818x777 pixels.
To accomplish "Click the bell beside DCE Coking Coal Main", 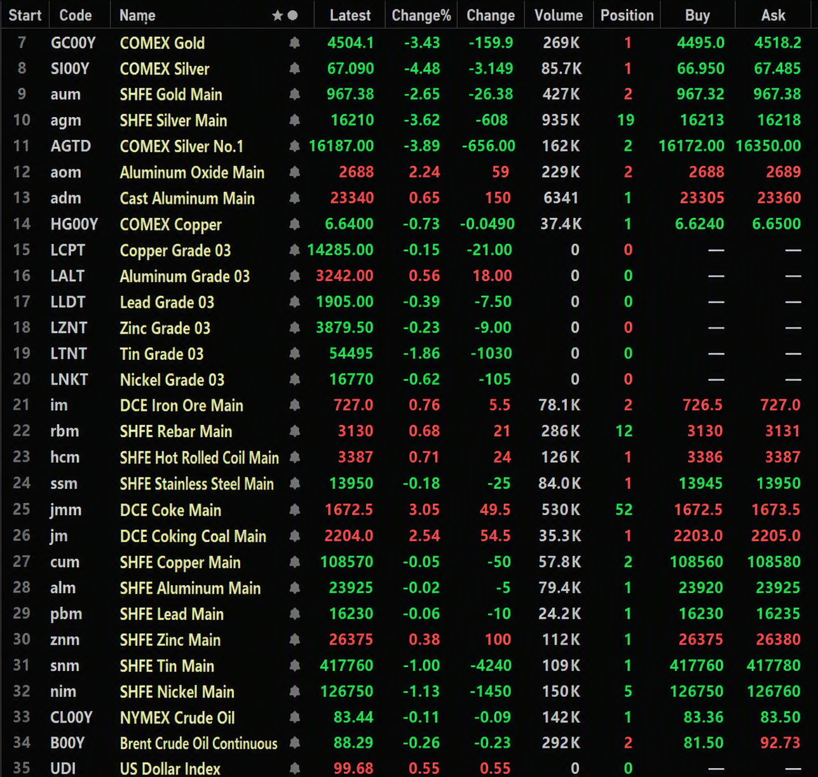I will point(294,536).
